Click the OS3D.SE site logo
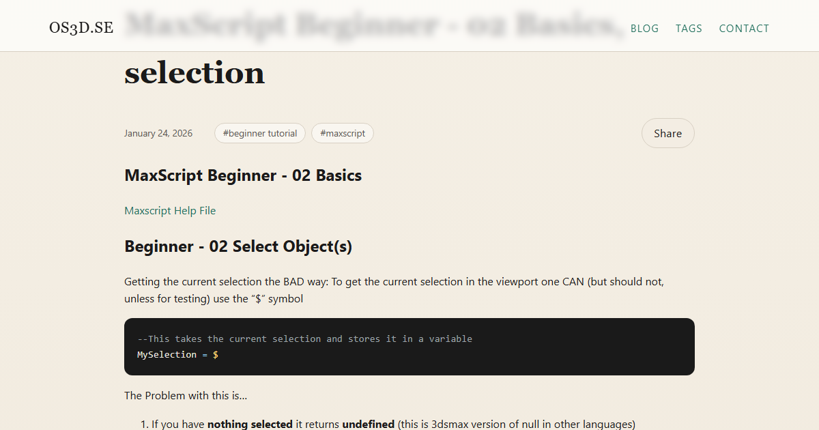 (81, 27)
